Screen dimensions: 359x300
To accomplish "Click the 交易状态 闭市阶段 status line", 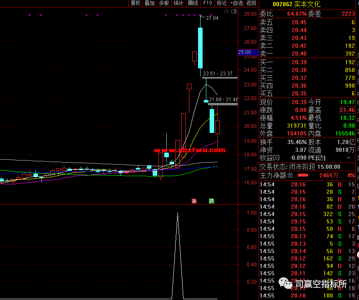I will [300, 167].
